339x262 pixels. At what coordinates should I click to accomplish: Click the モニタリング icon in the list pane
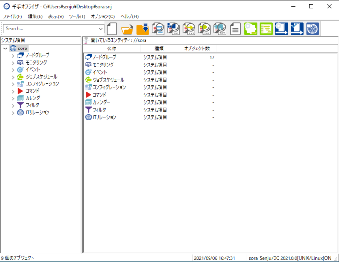[x=88, y=65]
